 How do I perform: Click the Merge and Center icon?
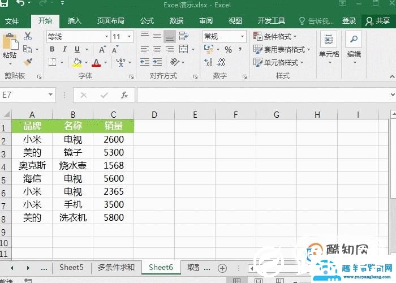[184, 49]
